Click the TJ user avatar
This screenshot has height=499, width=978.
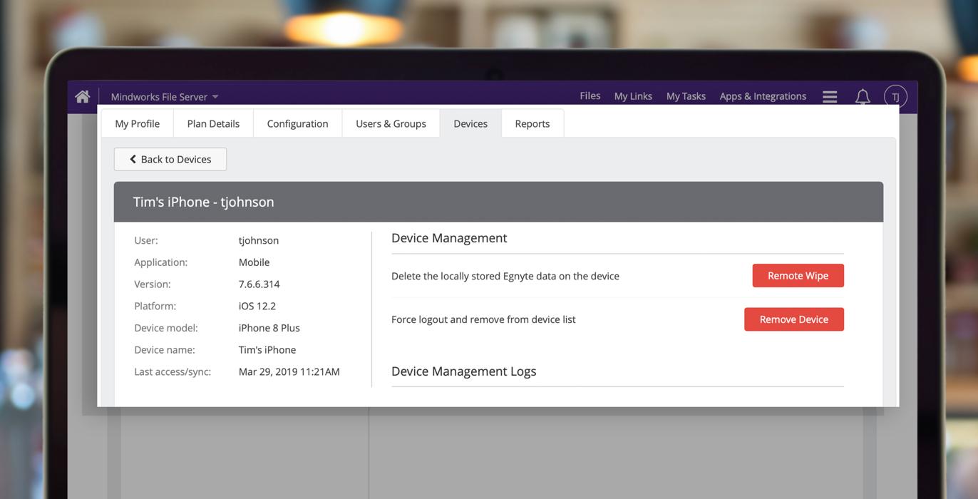pos(895,97)
